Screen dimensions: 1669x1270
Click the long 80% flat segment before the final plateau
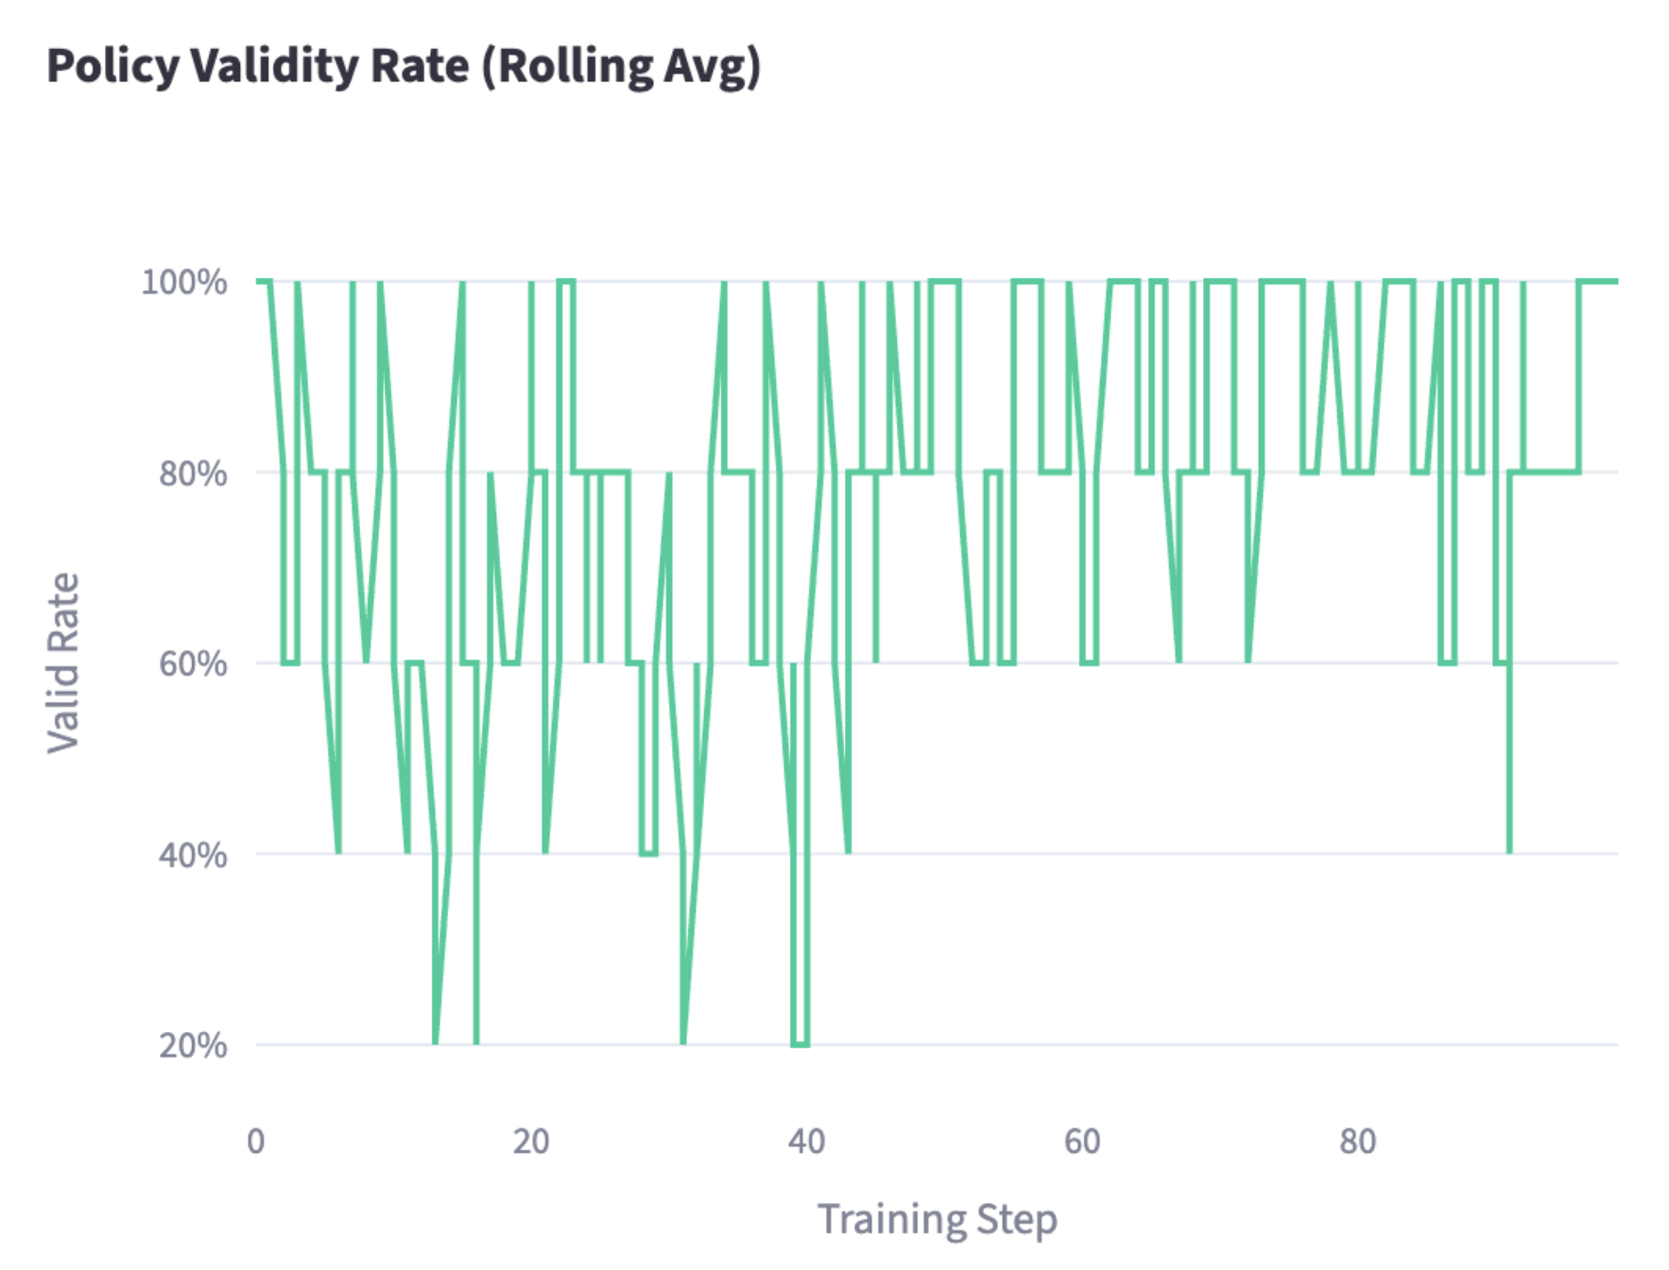1545,472
